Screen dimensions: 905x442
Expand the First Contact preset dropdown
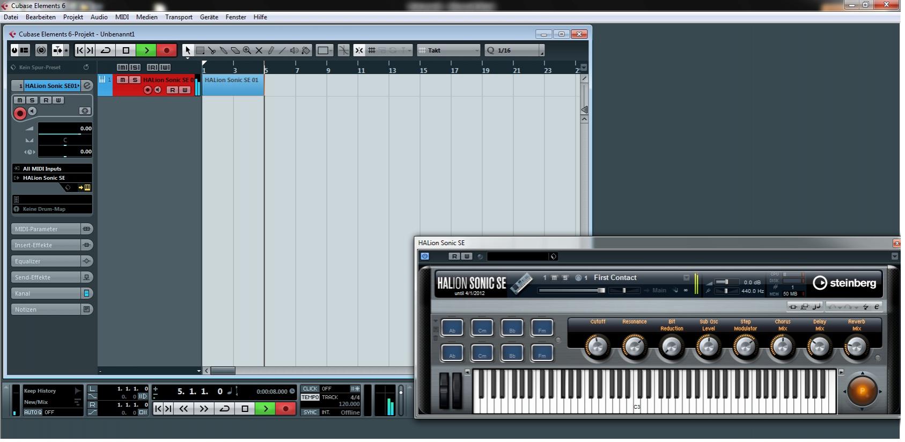(x=686, y=278)
